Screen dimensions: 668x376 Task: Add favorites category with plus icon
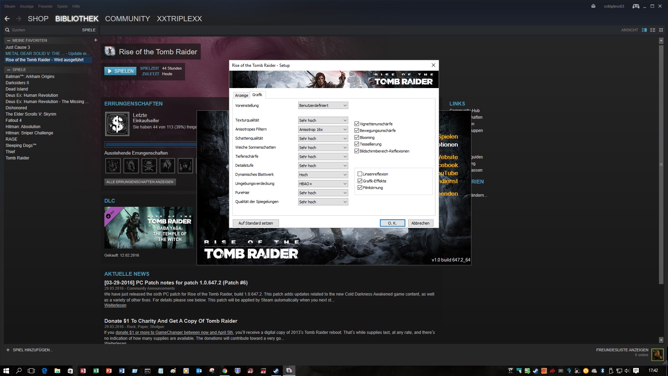pyautogui.click(x=95, y=40)
